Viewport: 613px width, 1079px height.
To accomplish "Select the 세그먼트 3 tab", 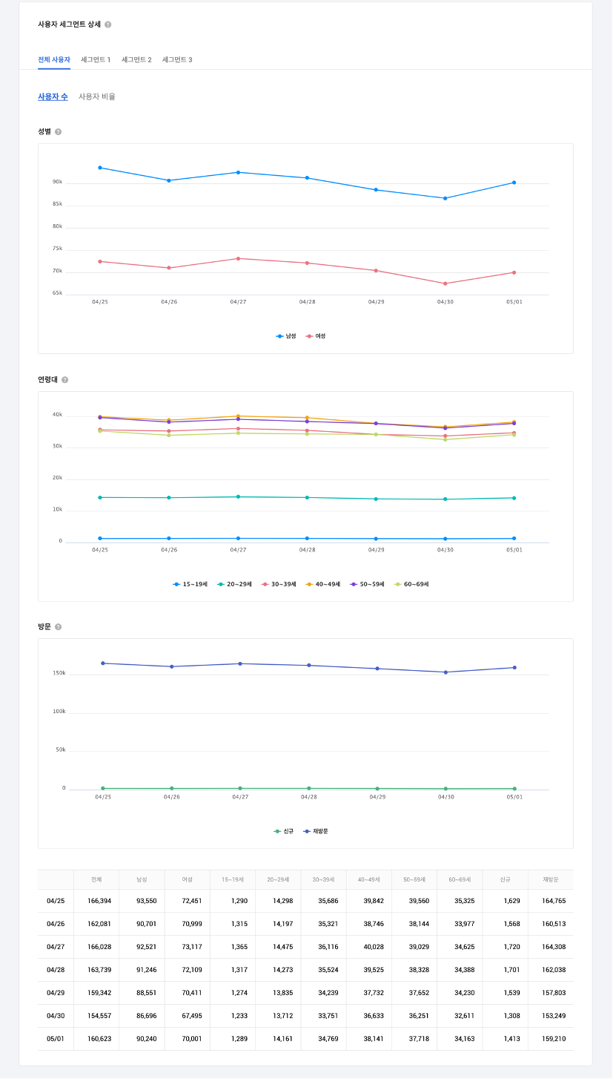I will 177,59.
